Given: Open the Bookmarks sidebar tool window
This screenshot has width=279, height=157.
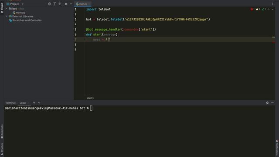Looking at the screenshot, I should point(2,131).
